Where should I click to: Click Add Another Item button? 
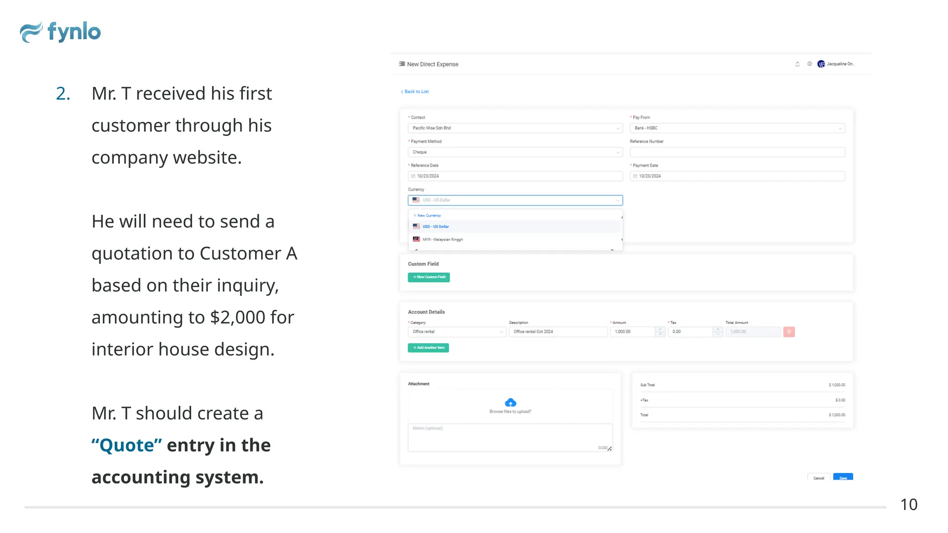coord(428,348)
